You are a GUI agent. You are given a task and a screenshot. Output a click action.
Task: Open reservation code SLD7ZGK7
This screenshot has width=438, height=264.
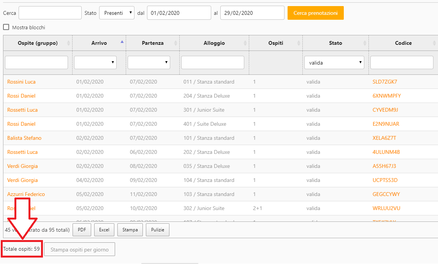(x=385, y=82)
